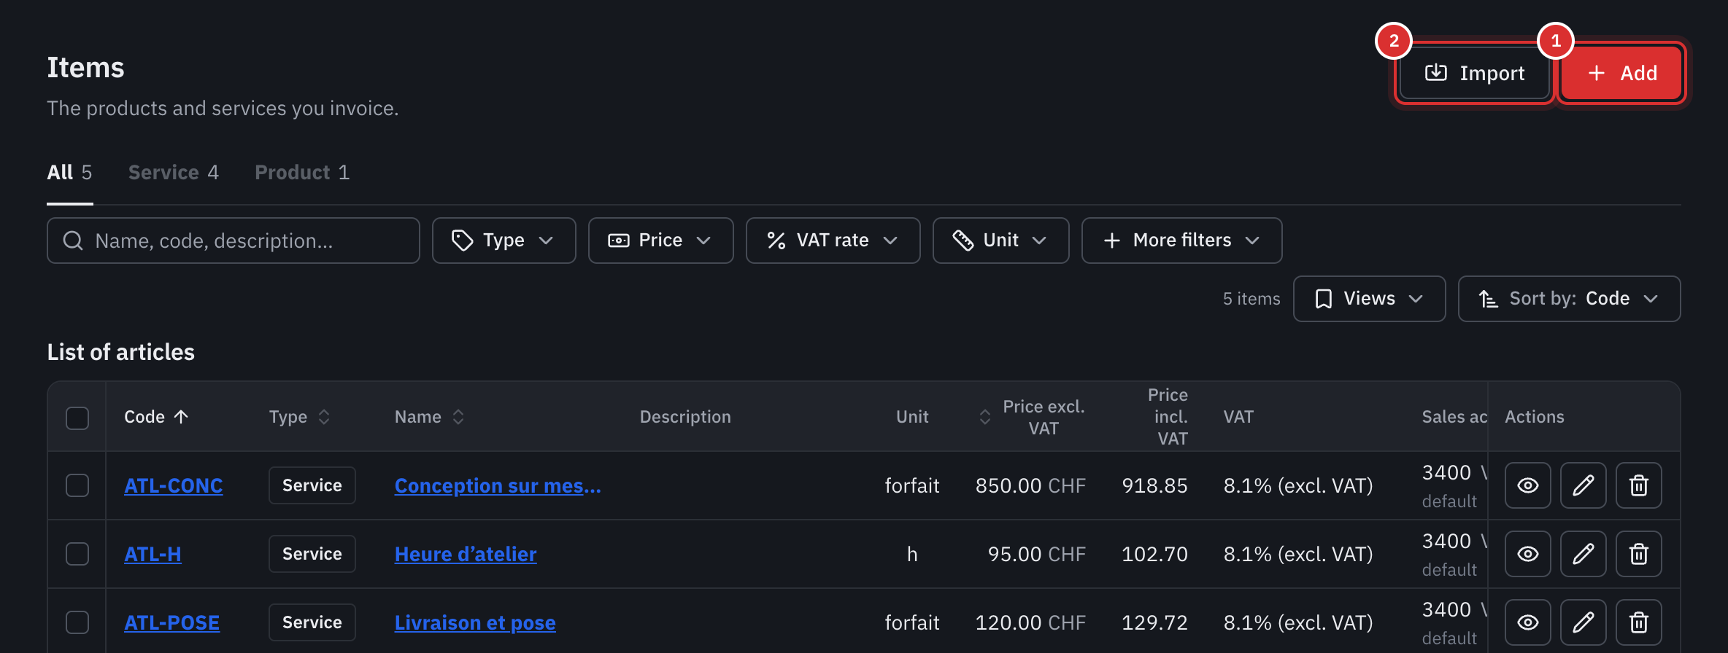The height and width of the screenshot is (653, 1728).
Task: Click the 129.72 price incl. VAT value
Action: (x=1154, y=622)
